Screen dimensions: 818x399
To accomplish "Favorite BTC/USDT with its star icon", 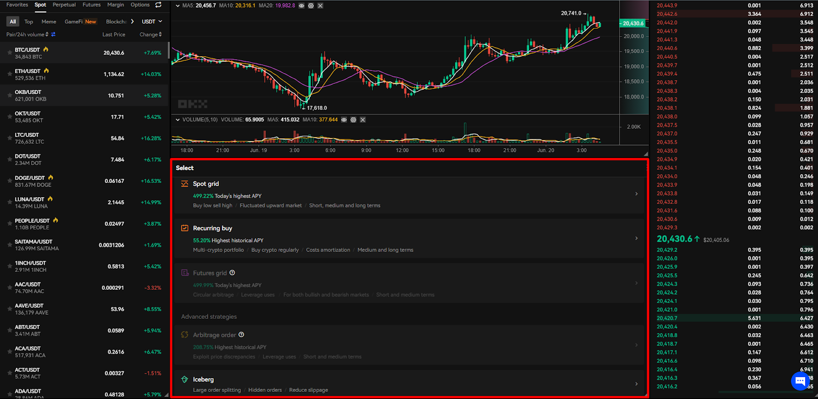I will click(x=9, y=53).
